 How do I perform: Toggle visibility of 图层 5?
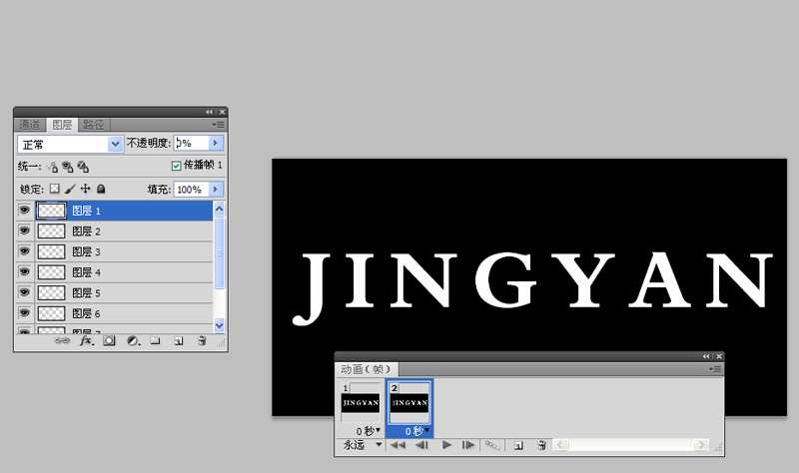coord(24,292)
